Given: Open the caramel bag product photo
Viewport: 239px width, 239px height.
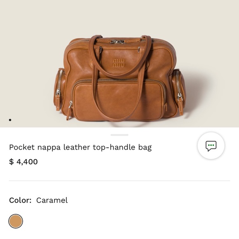Looking at the screenshot, I should [119, 78].
